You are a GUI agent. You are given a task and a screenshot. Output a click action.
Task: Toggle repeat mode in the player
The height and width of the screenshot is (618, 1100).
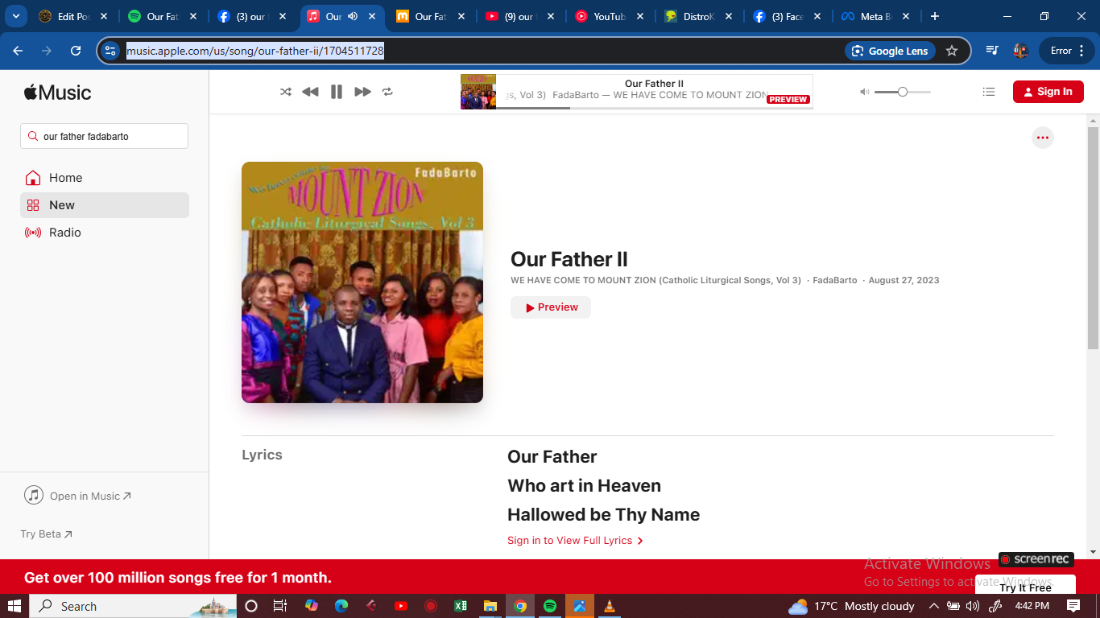pyautogui.click(x=387, y=92)
